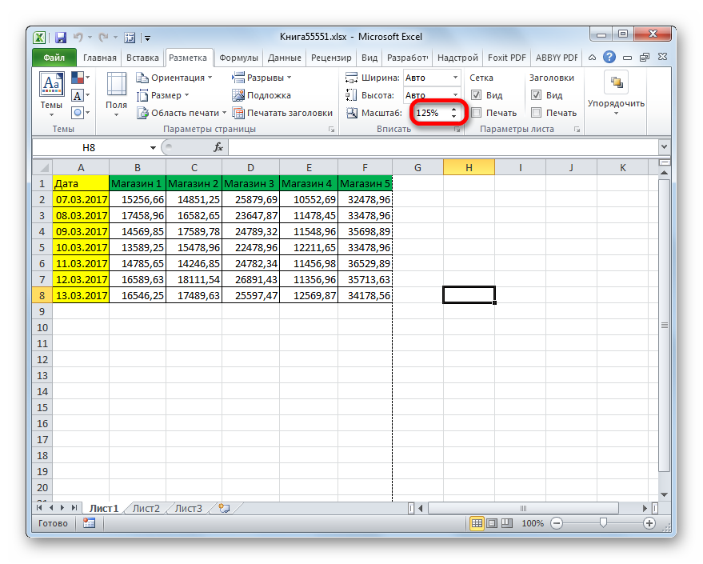This screenshot has height=564, width=703.
Task: Open the Файл file menu button
Action: click(x=54, y=58)
